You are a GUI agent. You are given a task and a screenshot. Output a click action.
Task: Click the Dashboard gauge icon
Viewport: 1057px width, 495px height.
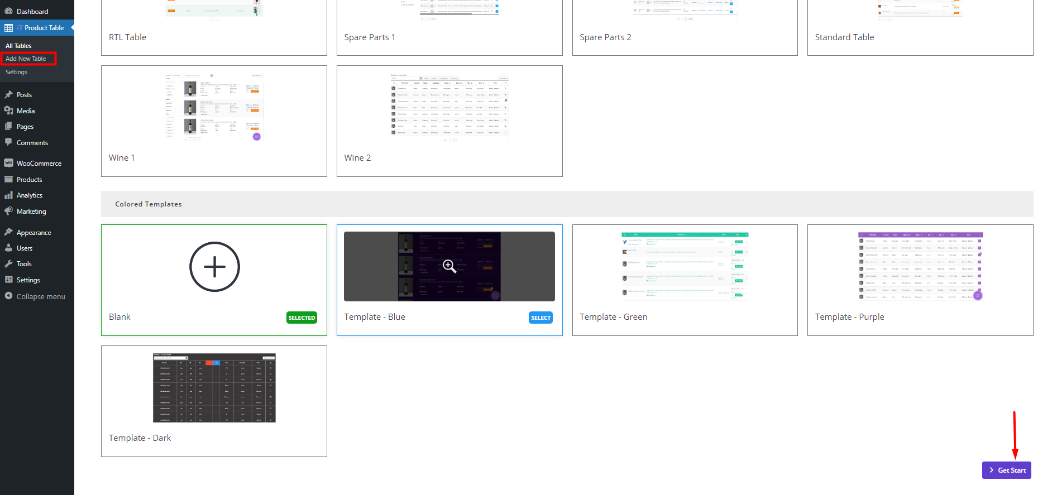[8, 11]
